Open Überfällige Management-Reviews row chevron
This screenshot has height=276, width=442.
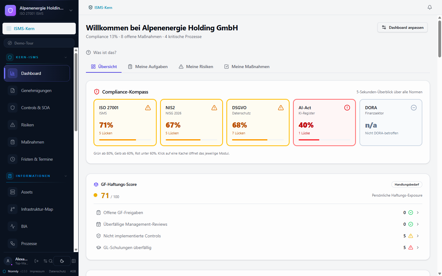(x=418, y=224)
